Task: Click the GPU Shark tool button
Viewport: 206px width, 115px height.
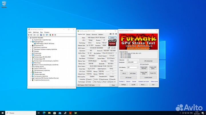Action: click(133, 73)
